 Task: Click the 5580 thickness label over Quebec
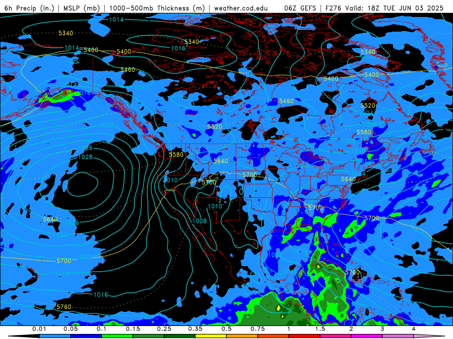[364, 132]
